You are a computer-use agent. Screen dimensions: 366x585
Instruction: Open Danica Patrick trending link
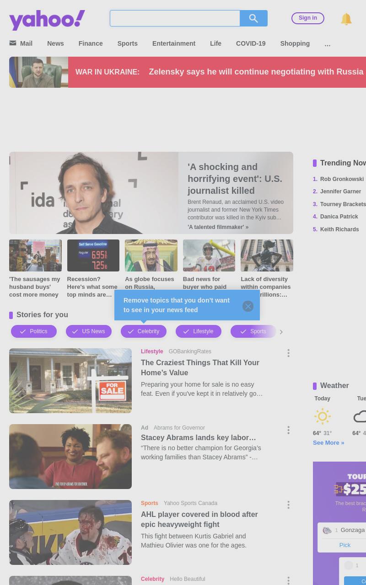pos(339,217)
